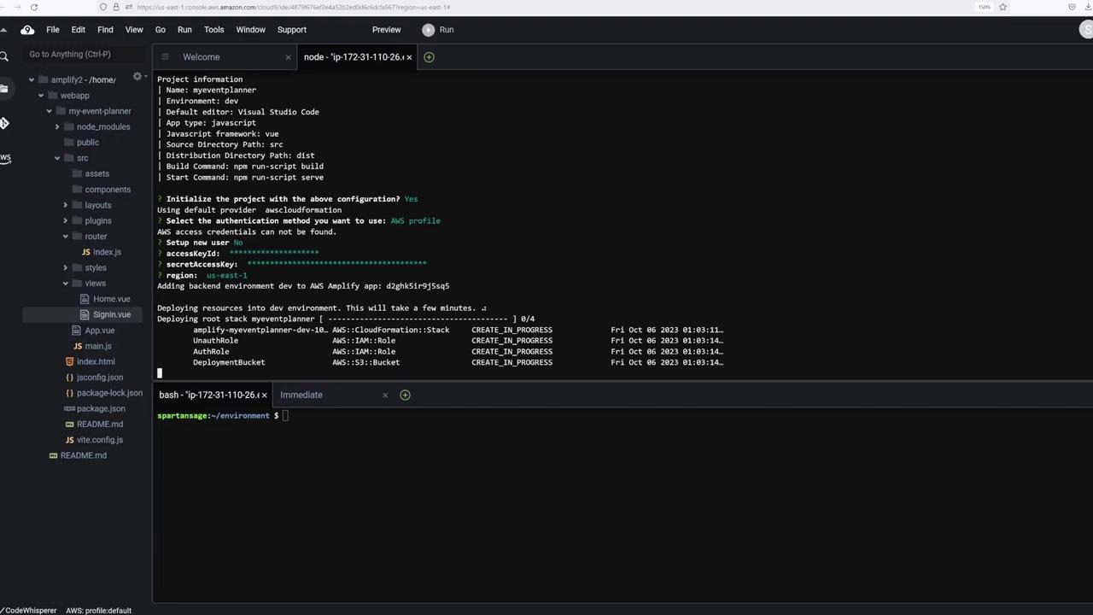Viewport: 1093px width, 615px height.
Task: Bookmark page with browser star icon
Action: [1003, 7]
